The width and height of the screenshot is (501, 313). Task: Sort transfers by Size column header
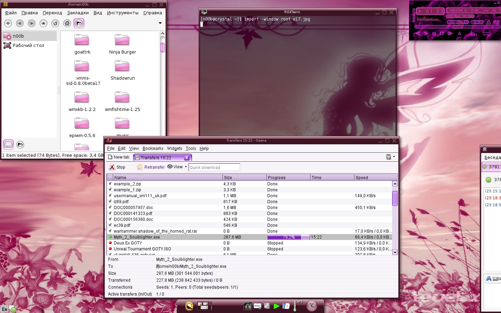244,177
